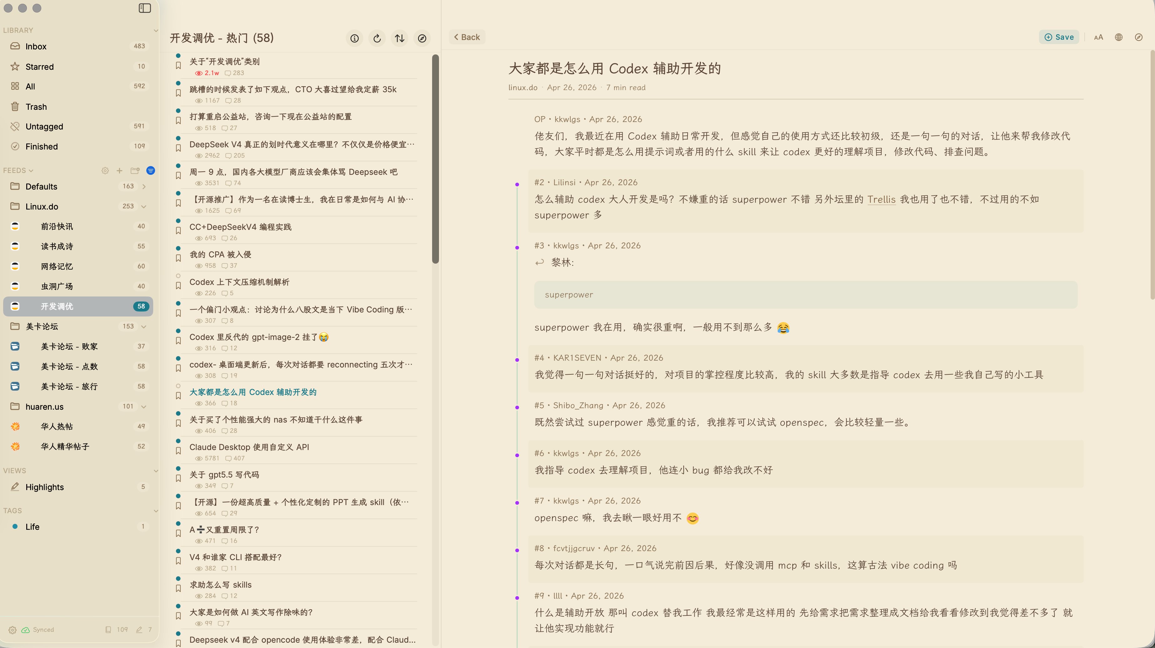This screenshot has width=1155, height=648.
Task: Open article 周一 9 点, 国内各大模型厂商
Action: coord(293,172)
